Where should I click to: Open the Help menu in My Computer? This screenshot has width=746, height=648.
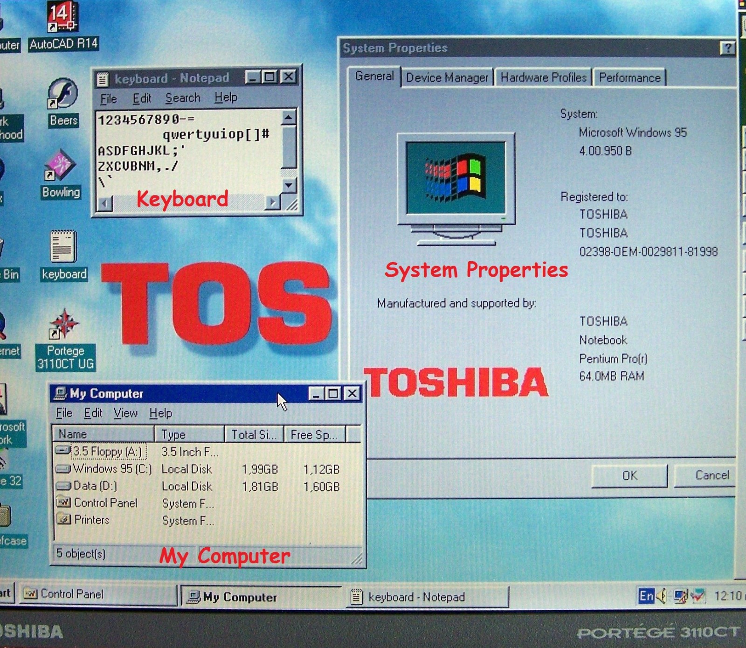coord(161,413)
